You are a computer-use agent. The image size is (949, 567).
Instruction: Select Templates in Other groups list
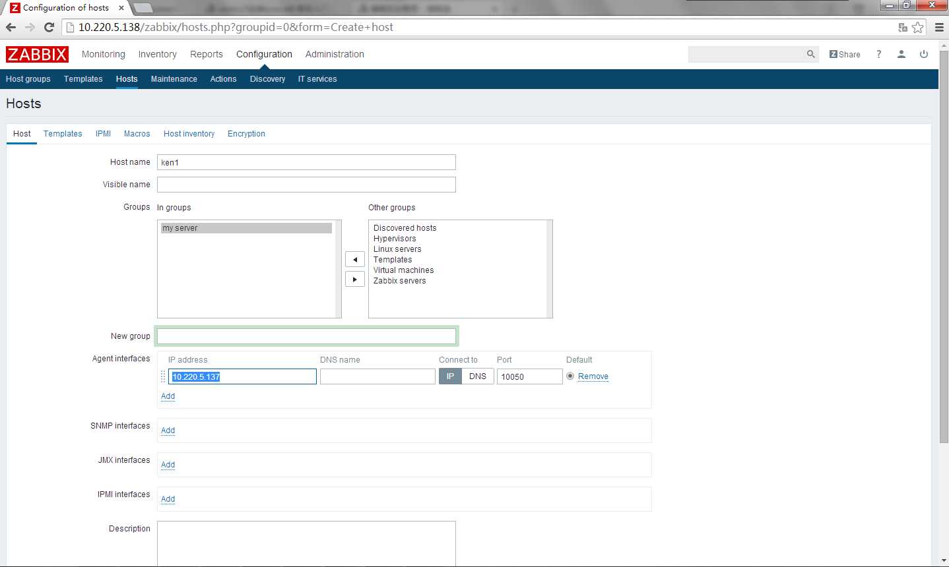[x=393, y=260]
